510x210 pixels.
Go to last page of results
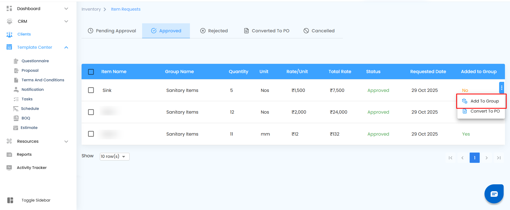click(499, 158)
